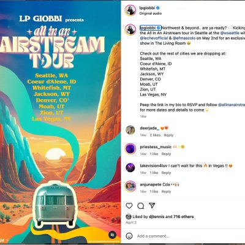Click the heart like icon below comments
This screenshot has height=245, width=245.
tap(129, 206)
